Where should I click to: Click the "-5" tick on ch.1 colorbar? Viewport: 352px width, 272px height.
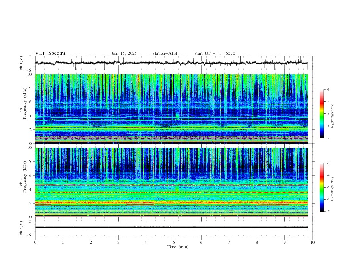pos(328,114)
